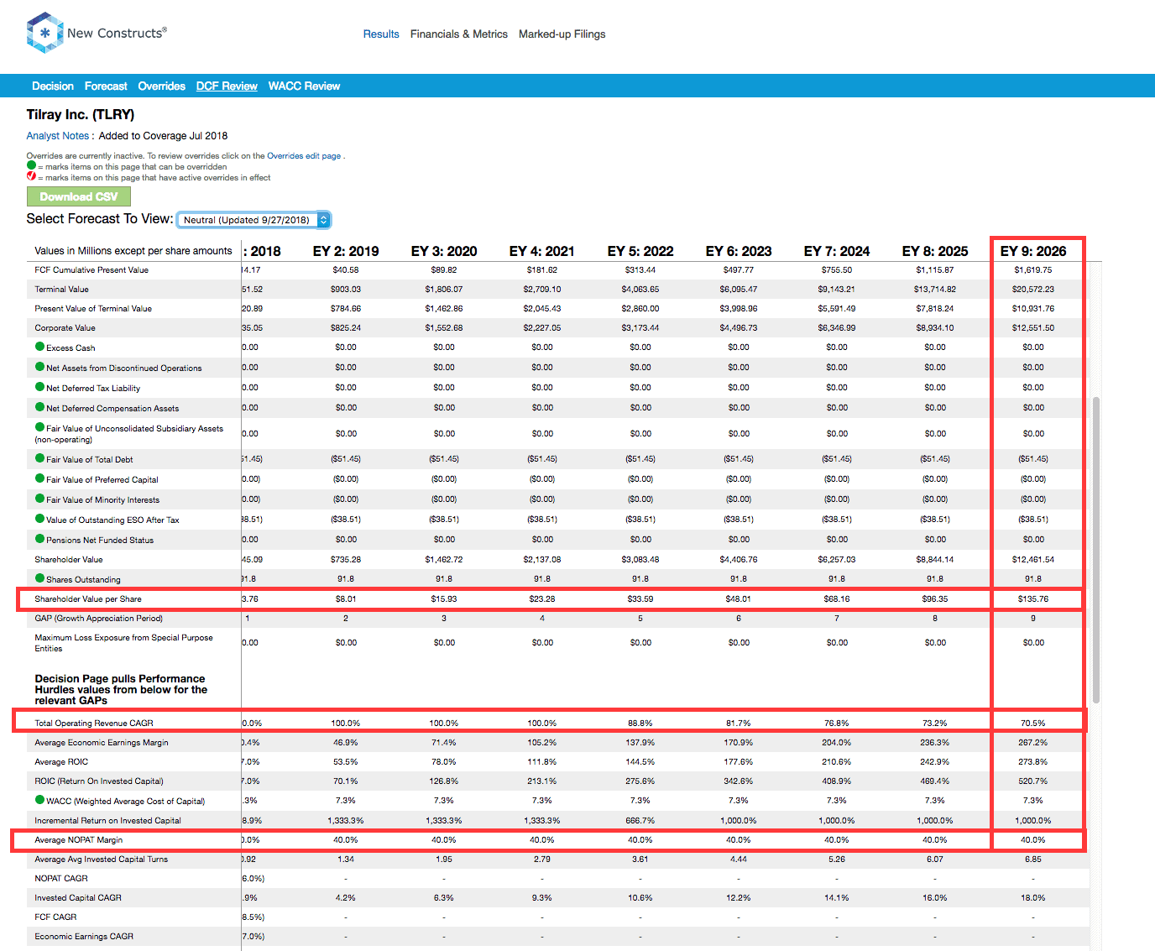Screen dimensions: 1155x951
Task: Open the Analyst Notes link
Action: (x=58, y=136)
